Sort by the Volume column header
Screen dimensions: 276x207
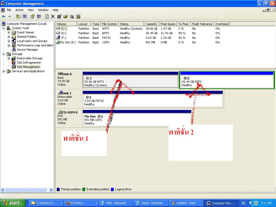[x=66, y=24]
